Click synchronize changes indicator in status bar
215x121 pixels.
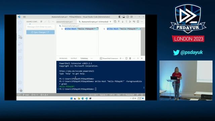point(35,95)
